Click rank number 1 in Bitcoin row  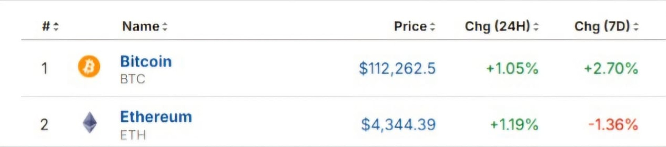click(44, 68)
